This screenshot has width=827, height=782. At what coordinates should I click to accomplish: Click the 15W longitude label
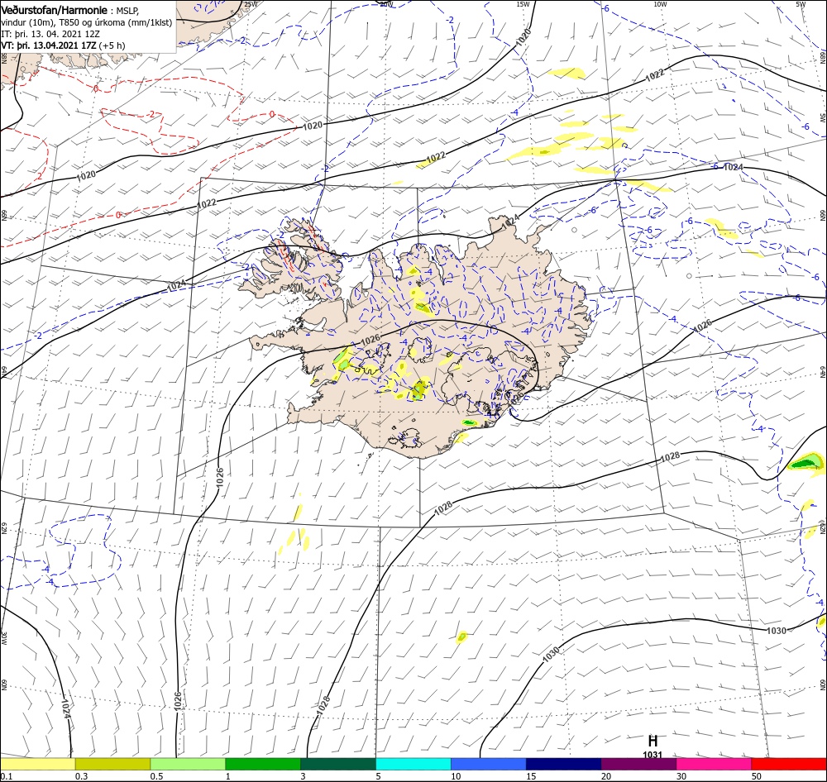coord(523,4)
